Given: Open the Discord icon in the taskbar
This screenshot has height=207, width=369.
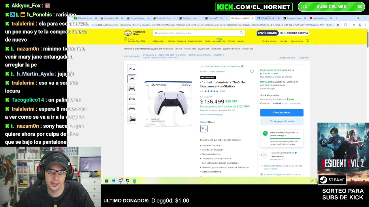Looking at the screenshot, I should tap(121, 181).
